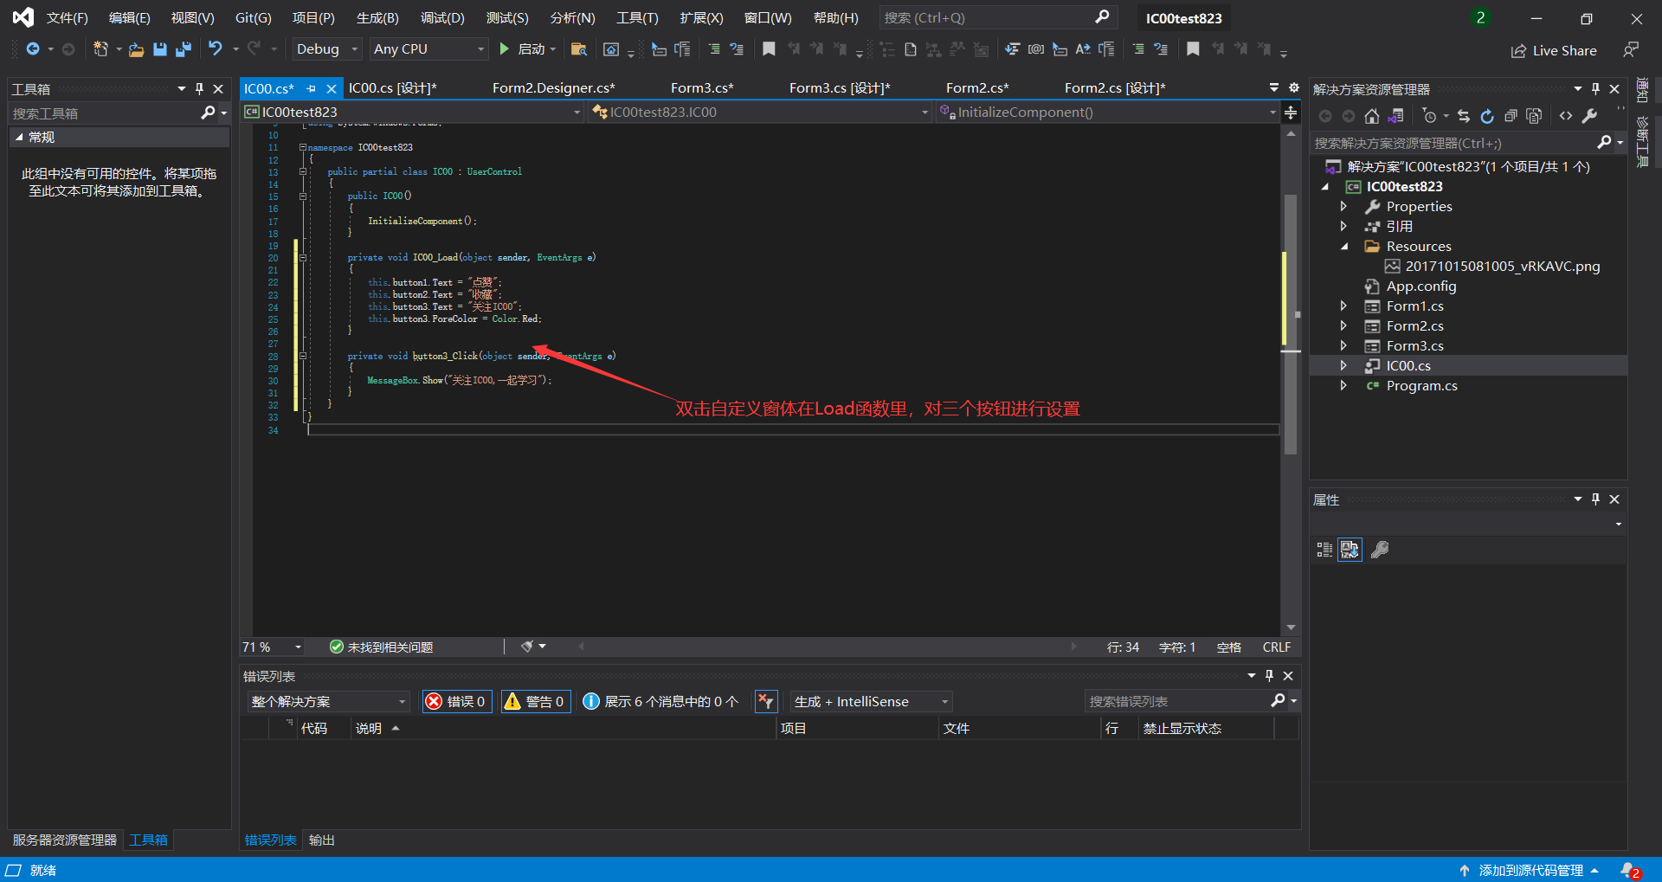This screenshot has width=1662, height=882.
Task: Click the code editor vertical scrollbar thumb
Action: (1291, 325)
